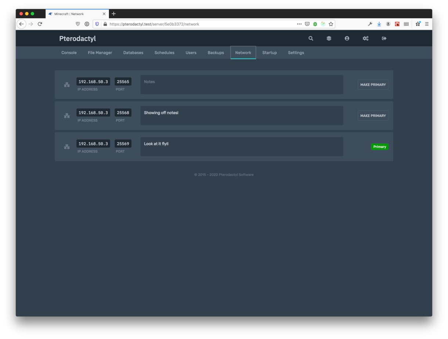Open the page actions three-dots icon

(299, 24)
